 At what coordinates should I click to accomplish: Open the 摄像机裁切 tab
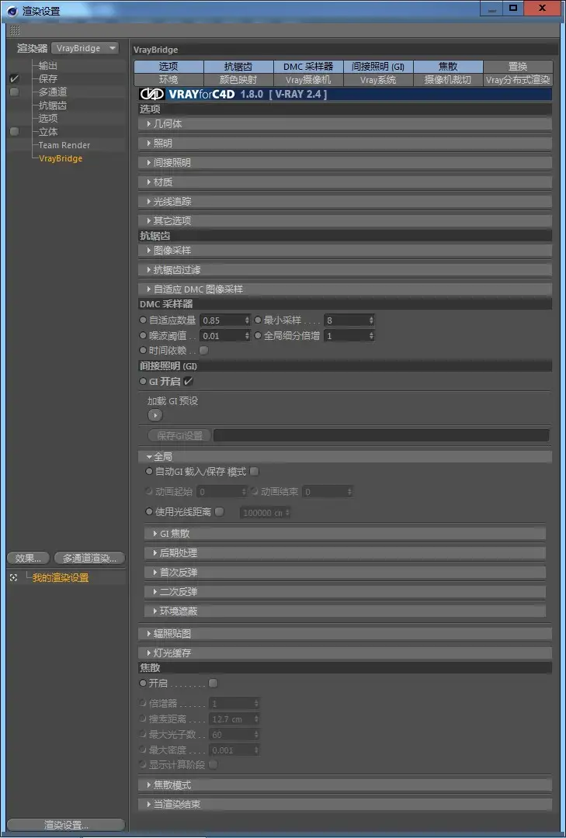(448, 80)
